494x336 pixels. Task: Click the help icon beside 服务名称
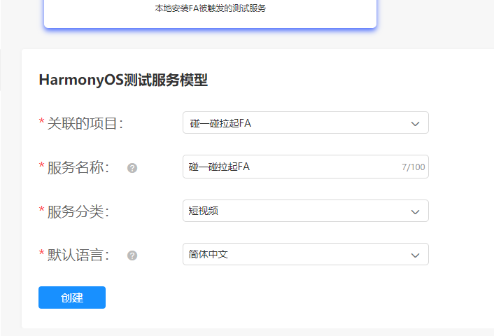click(132, 168)
